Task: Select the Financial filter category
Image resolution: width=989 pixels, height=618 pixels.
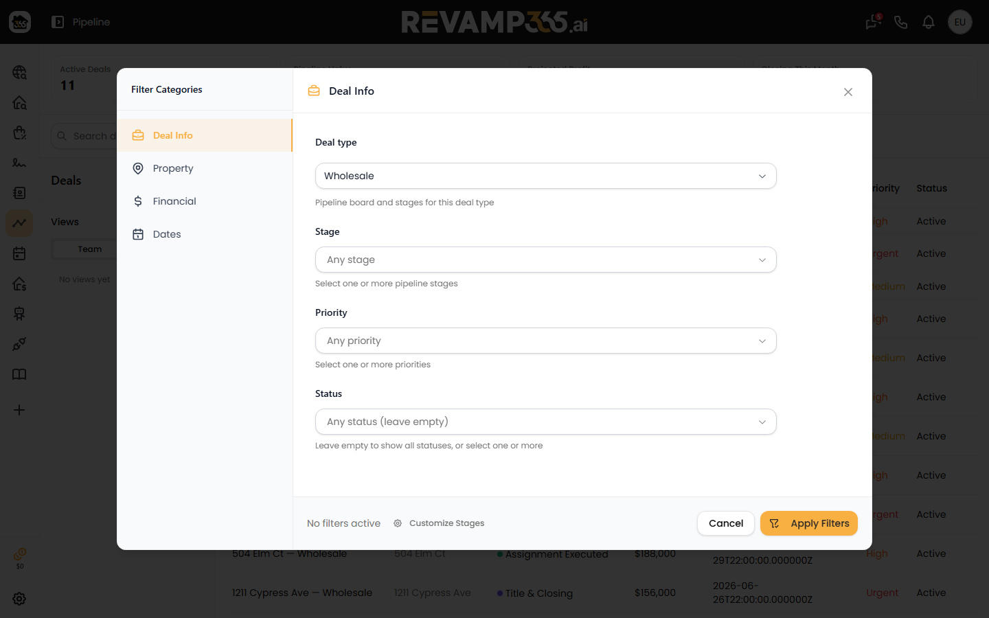Action: (205, 201)
